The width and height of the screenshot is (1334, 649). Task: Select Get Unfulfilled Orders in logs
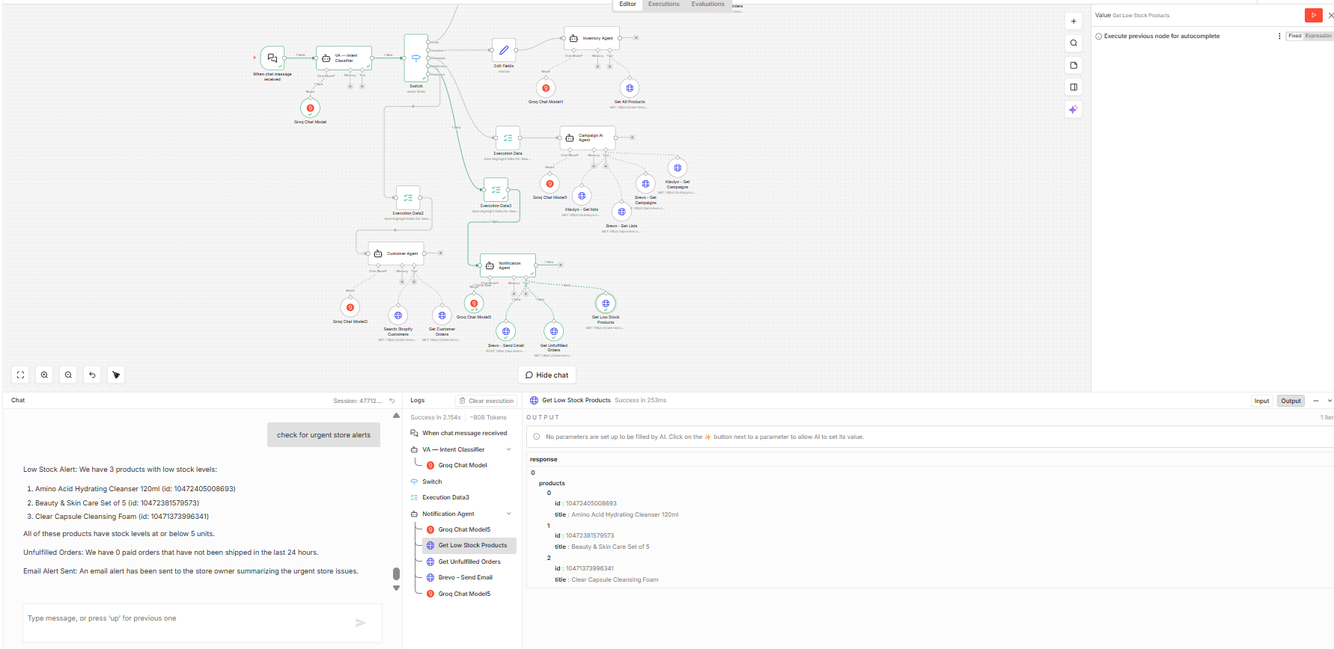tap(469, 562)
